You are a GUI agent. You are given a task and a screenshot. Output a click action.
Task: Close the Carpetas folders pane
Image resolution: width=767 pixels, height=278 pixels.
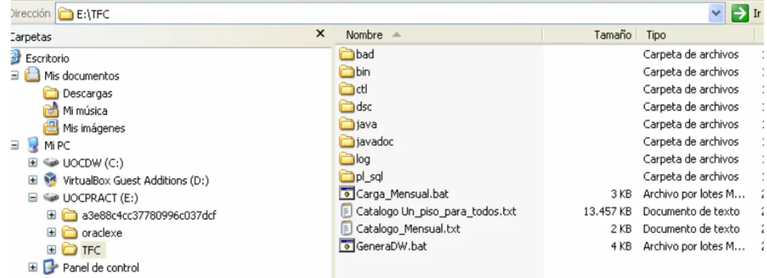point(320,34)
